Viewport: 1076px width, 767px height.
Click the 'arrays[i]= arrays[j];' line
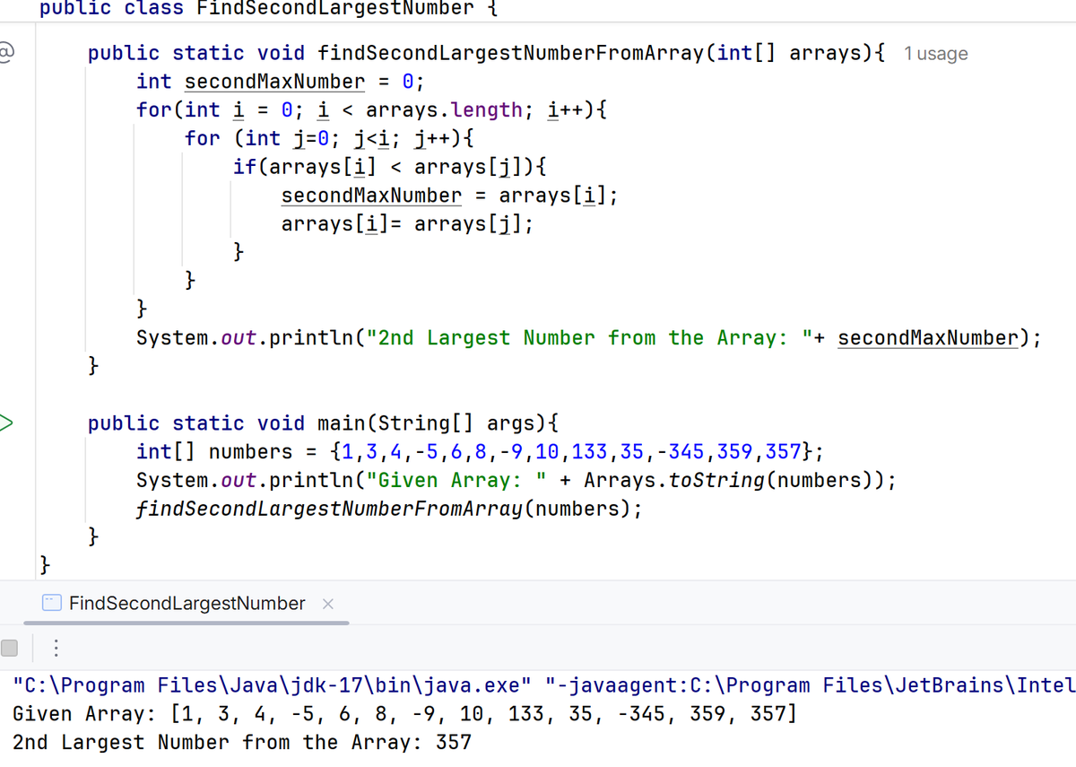408,224
